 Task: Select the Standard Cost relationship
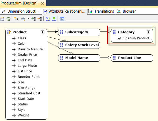pyautogui.click(x=29, y=93)
